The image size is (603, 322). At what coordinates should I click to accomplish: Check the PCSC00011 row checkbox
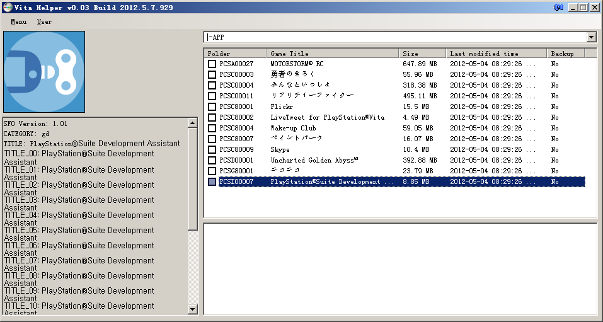tap(212, 96)
